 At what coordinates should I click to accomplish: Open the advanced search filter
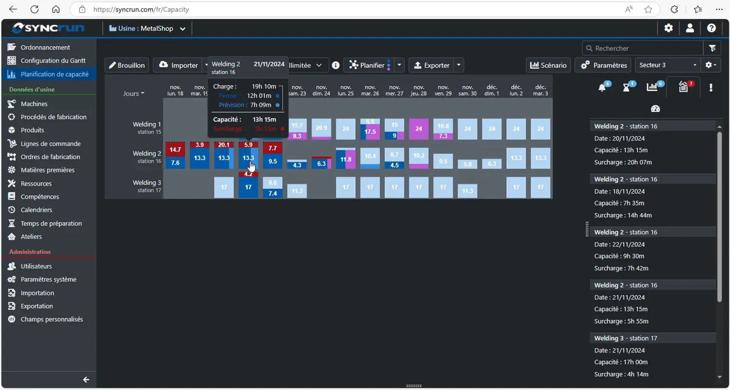pos(712,48)
